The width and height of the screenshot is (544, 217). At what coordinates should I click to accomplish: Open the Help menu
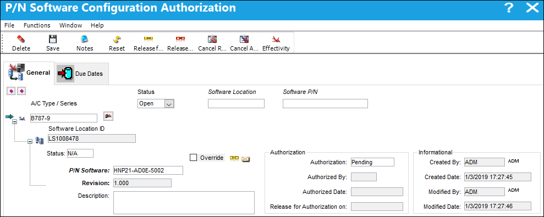tap(97, 25)
